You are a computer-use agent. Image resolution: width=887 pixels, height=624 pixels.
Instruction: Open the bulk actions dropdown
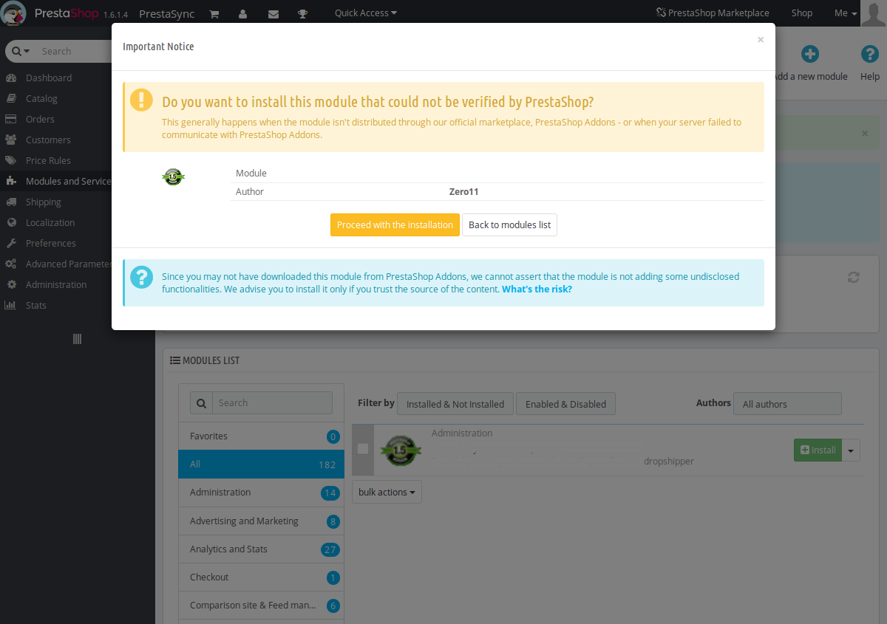387,492
